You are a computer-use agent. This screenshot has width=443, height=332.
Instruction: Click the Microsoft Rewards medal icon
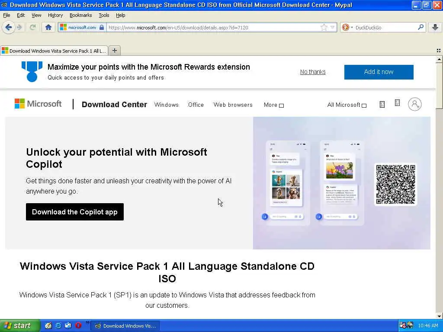coord(32,72)
